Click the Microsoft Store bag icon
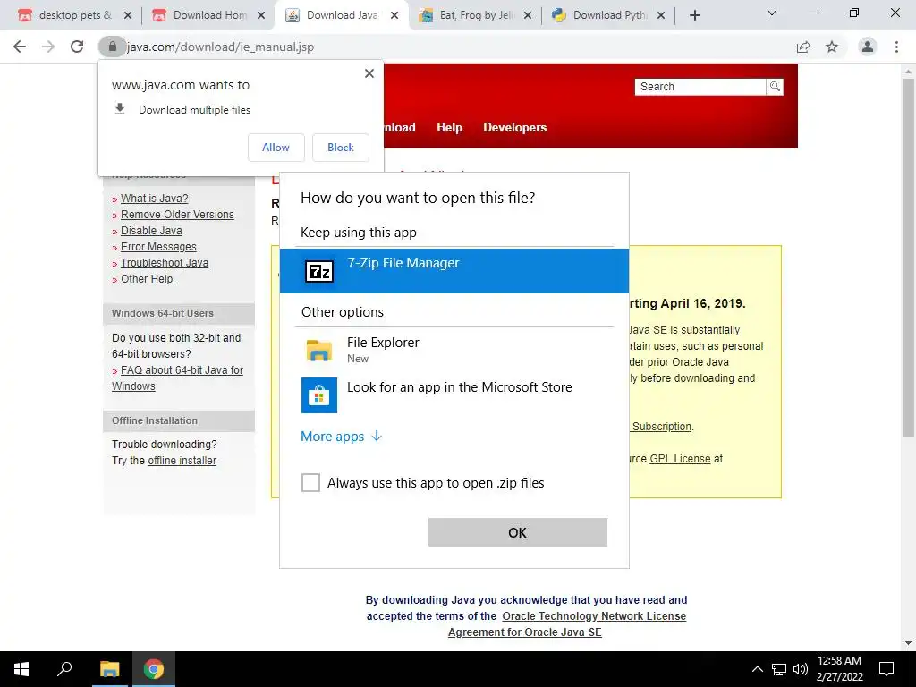This screenshot has height=687, width=916. tap(319, 395)
